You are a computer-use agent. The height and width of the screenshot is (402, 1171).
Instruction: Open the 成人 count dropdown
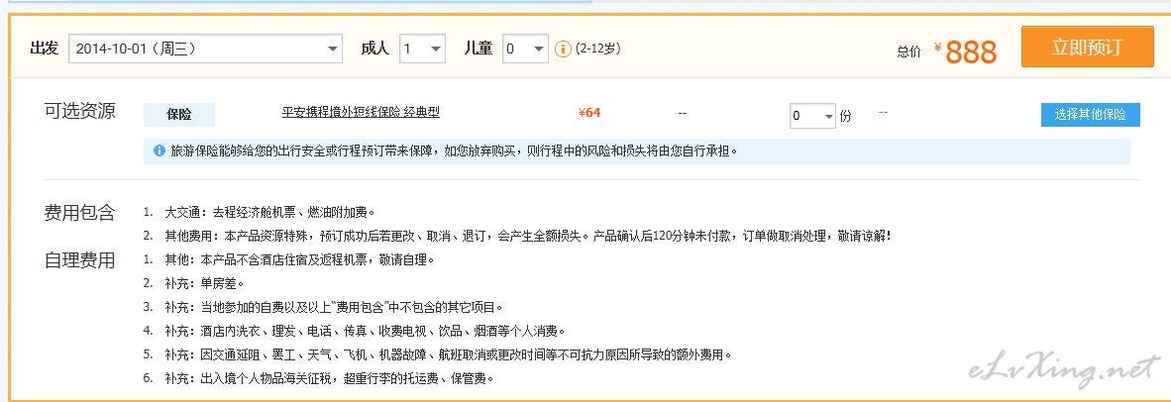coord(422,50)
